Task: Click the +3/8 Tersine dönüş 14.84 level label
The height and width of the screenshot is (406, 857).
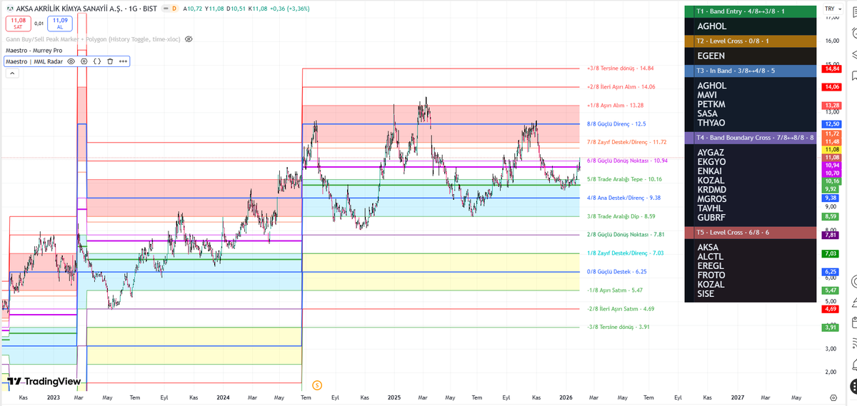Action: [x=620, y=68]
